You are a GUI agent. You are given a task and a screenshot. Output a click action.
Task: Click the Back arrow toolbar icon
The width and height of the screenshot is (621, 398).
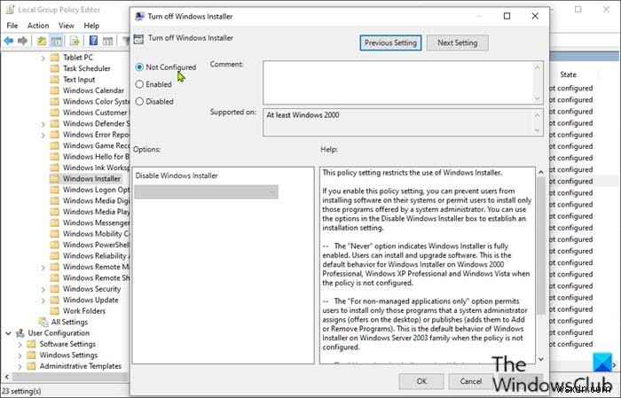9,41
